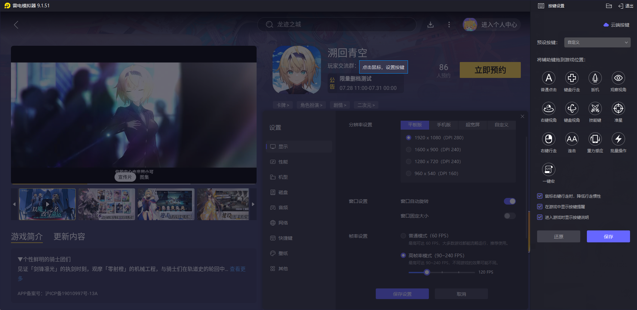Click 进入个人中心 link
The image size is (637, 310).
[499, 25]
